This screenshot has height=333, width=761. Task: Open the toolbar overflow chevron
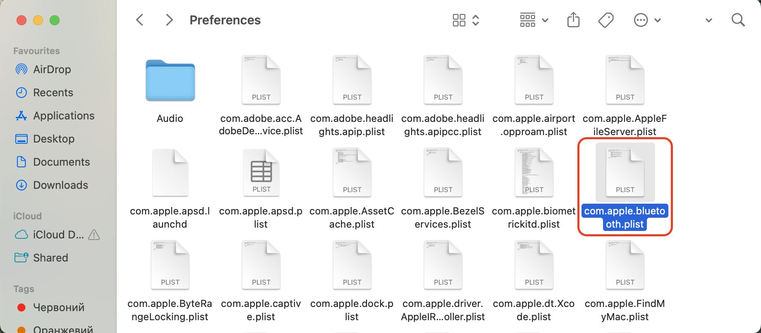tap(709, 20)
